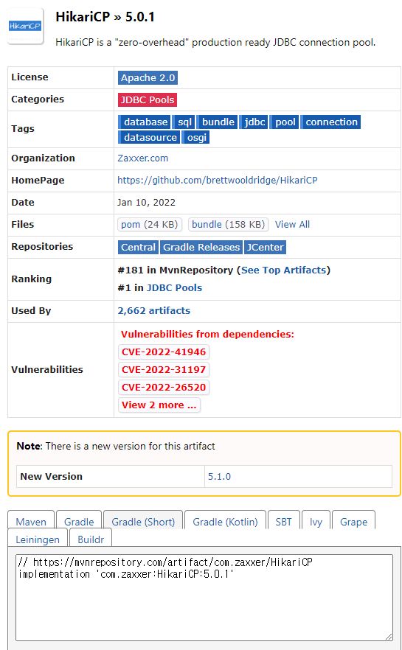Select the datasource tag
This screenshot has height=650, width=402.
(149, 137)
